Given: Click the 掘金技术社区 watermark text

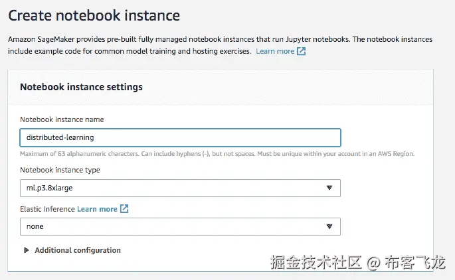Looking at the screenshot, I should click(x=316, y=263).
